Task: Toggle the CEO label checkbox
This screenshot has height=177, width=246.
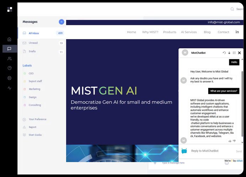Action: click(25, 73)
